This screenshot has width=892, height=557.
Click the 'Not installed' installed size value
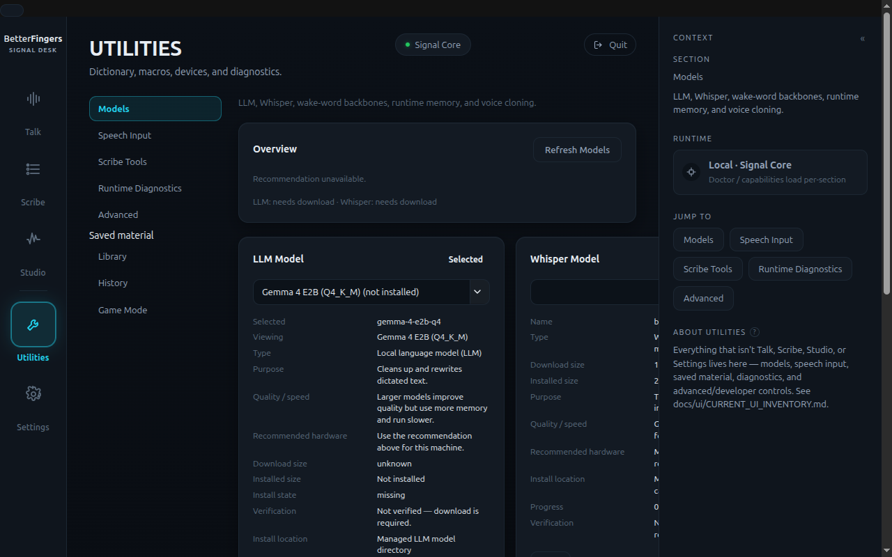point(401,479)
